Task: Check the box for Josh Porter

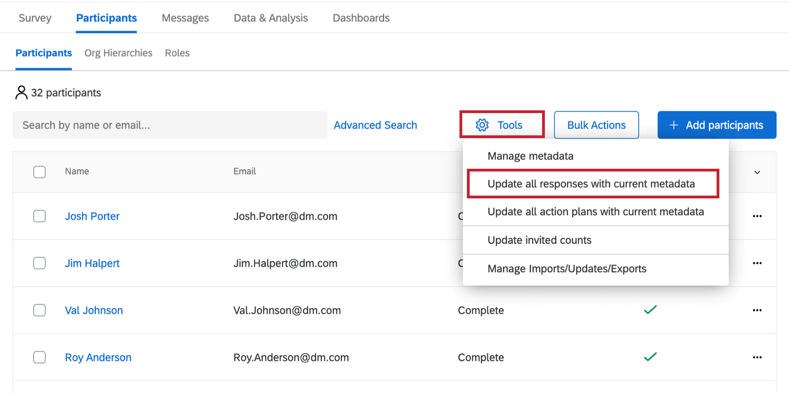Action: (x=39, y=216)
